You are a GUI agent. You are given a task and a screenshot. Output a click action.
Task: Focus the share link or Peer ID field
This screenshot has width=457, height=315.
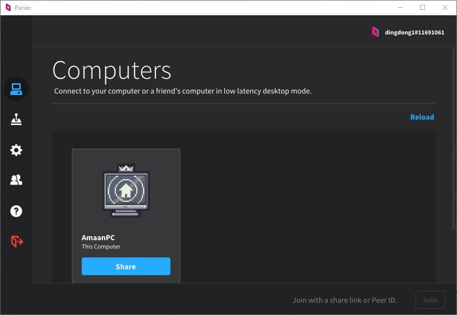[347, 300]
